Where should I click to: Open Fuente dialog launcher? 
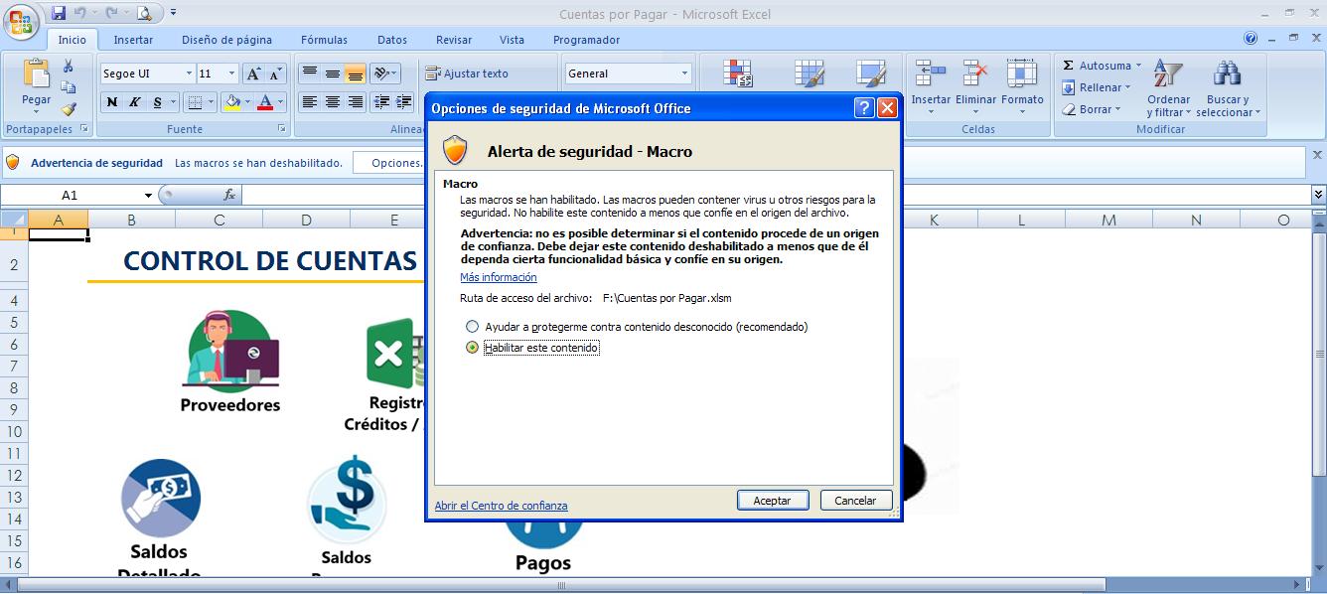(282, 129)
